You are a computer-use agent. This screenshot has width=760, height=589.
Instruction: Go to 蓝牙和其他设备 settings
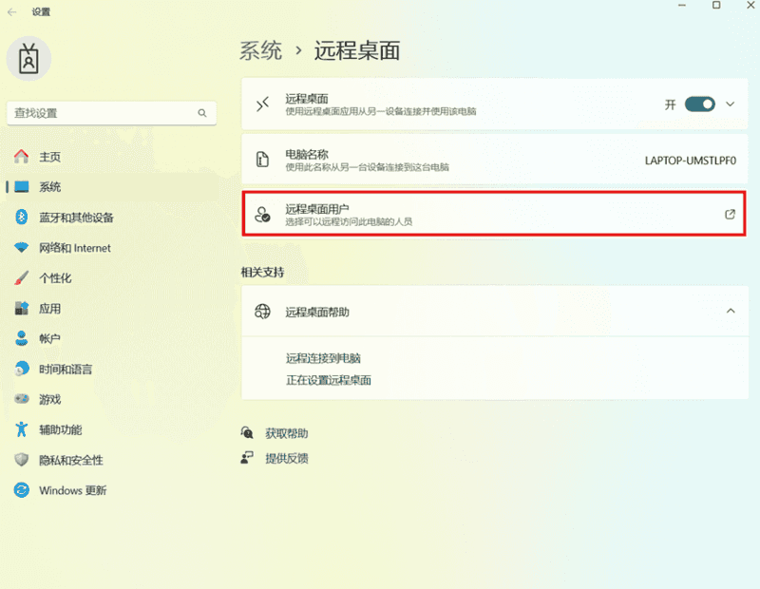tap(76, 218)
